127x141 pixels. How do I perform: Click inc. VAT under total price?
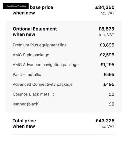tap(107, 127)
